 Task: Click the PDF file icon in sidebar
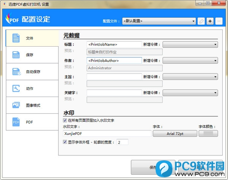pos(16,122)
